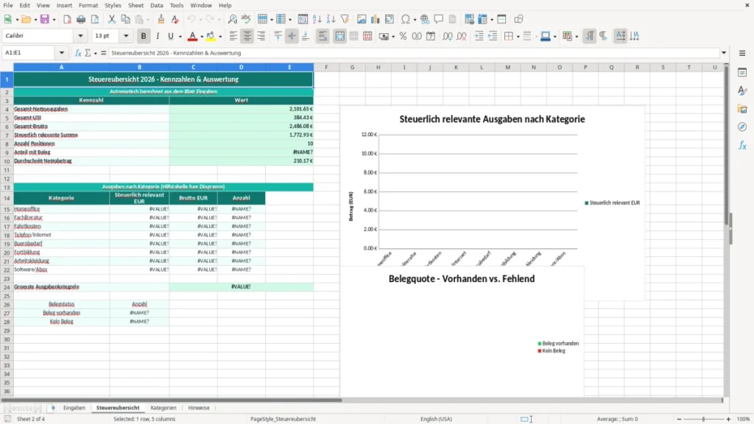Click the yellow highlight color swatch
This screenshot has height=424, width=754.
pyautogui.click(x=211, y=37)
